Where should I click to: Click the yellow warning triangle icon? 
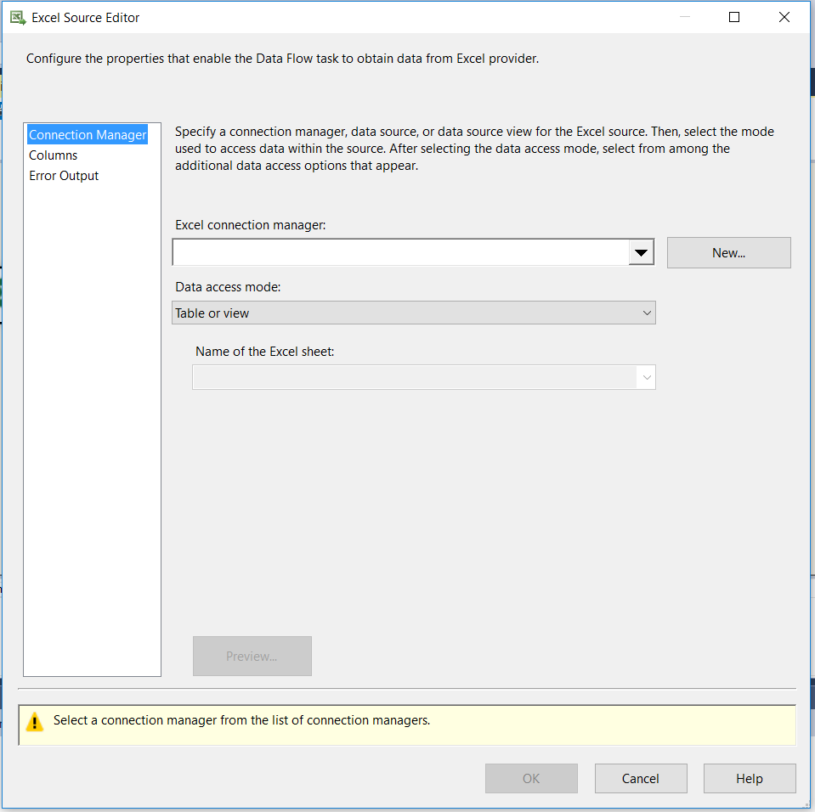(x=34, y=723)
